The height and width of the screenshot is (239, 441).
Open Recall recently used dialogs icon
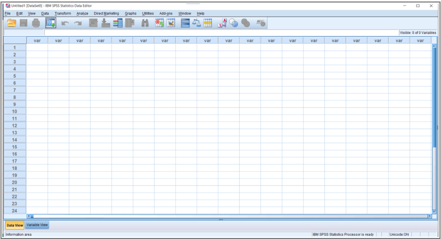(51, 23)
